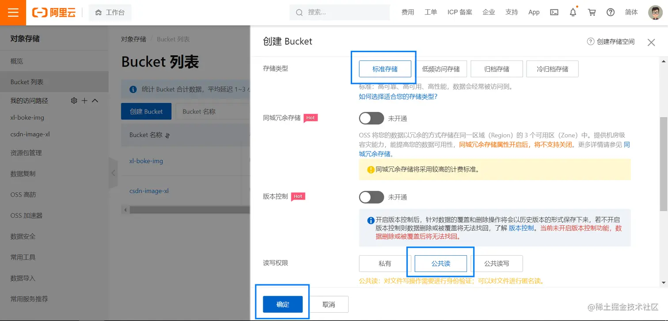Open the ICP 备案 menu
668x321 pixels.
pyautogui.click(x=460, y=12)
